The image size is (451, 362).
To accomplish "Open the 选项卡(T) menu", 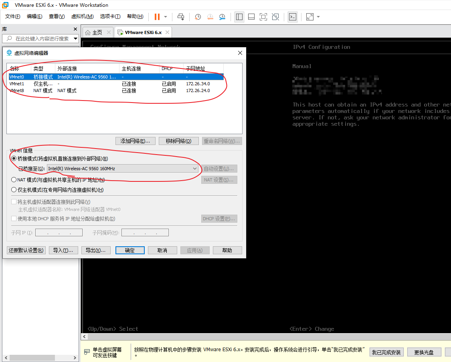I will pyautogui.click(x=110, y=16).
